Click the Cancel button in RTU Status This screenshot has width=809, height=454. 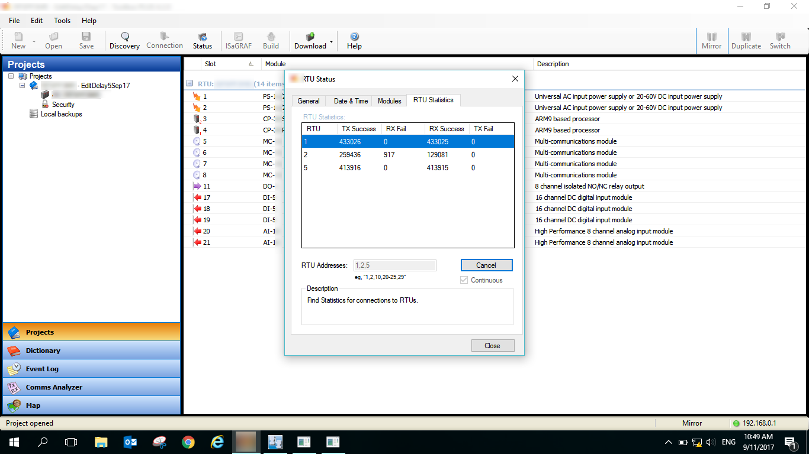(x=486, y=265)
